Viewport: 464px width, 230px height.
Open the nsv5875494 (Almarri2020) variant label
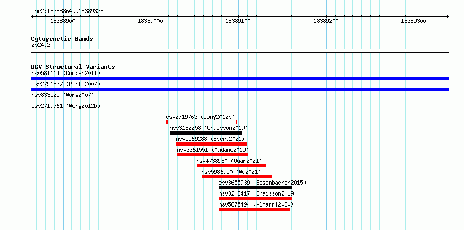pos(257,204)
